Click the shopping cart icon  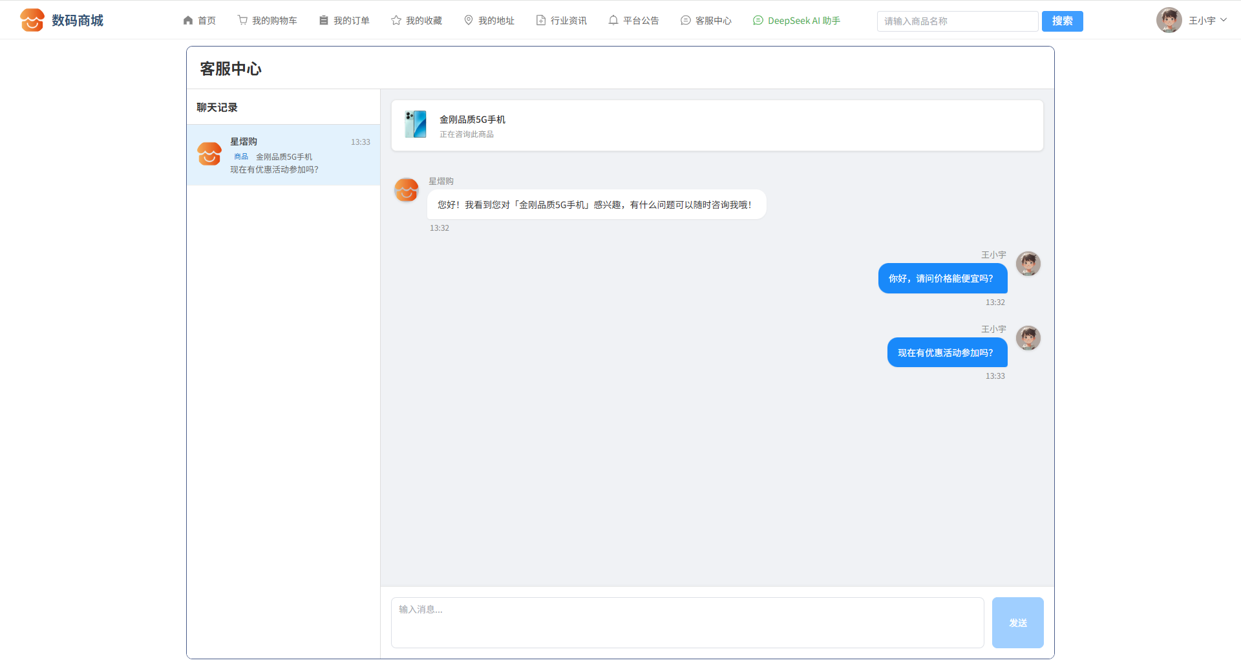(242, 21)
